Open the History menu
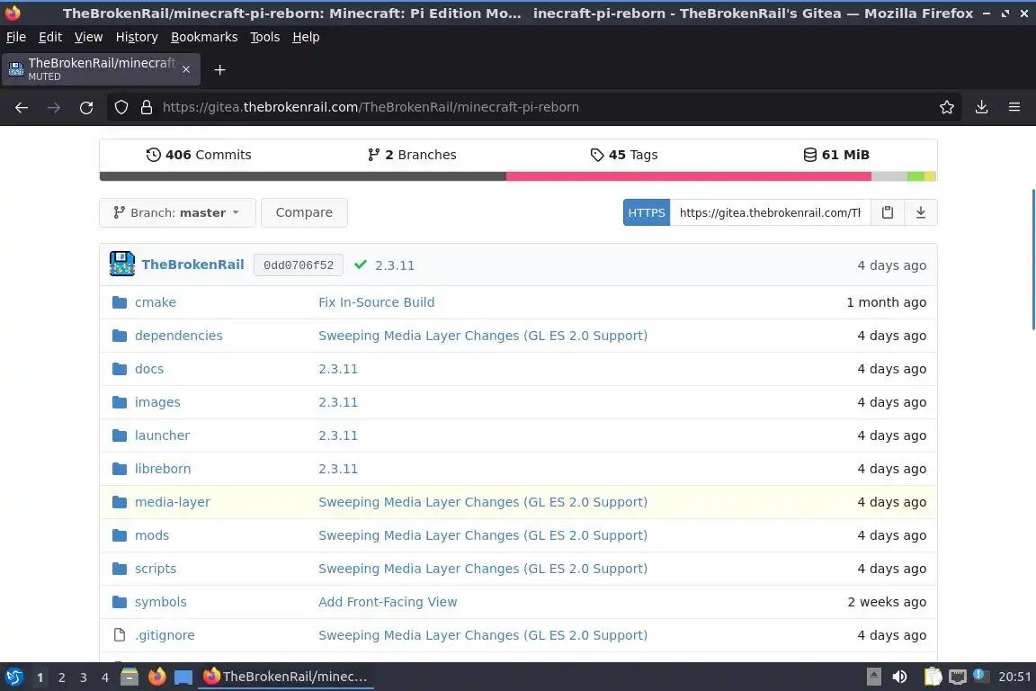Viewport: 1036px width, 691px height. [x=137, y=37]
